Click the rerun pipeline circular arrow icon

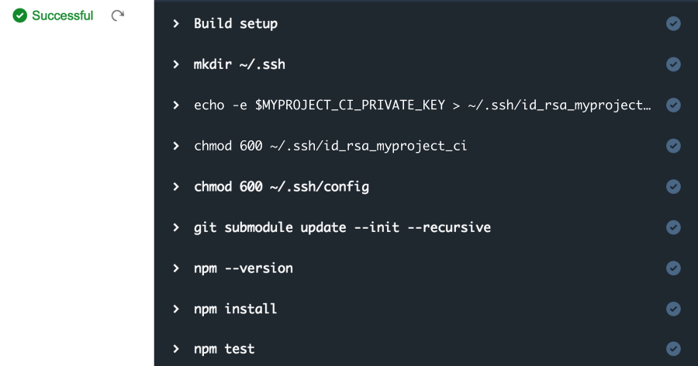pos(118,16)
